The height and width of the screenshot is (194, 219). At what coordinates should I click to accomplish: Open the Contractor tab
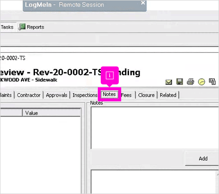(29, 95)
